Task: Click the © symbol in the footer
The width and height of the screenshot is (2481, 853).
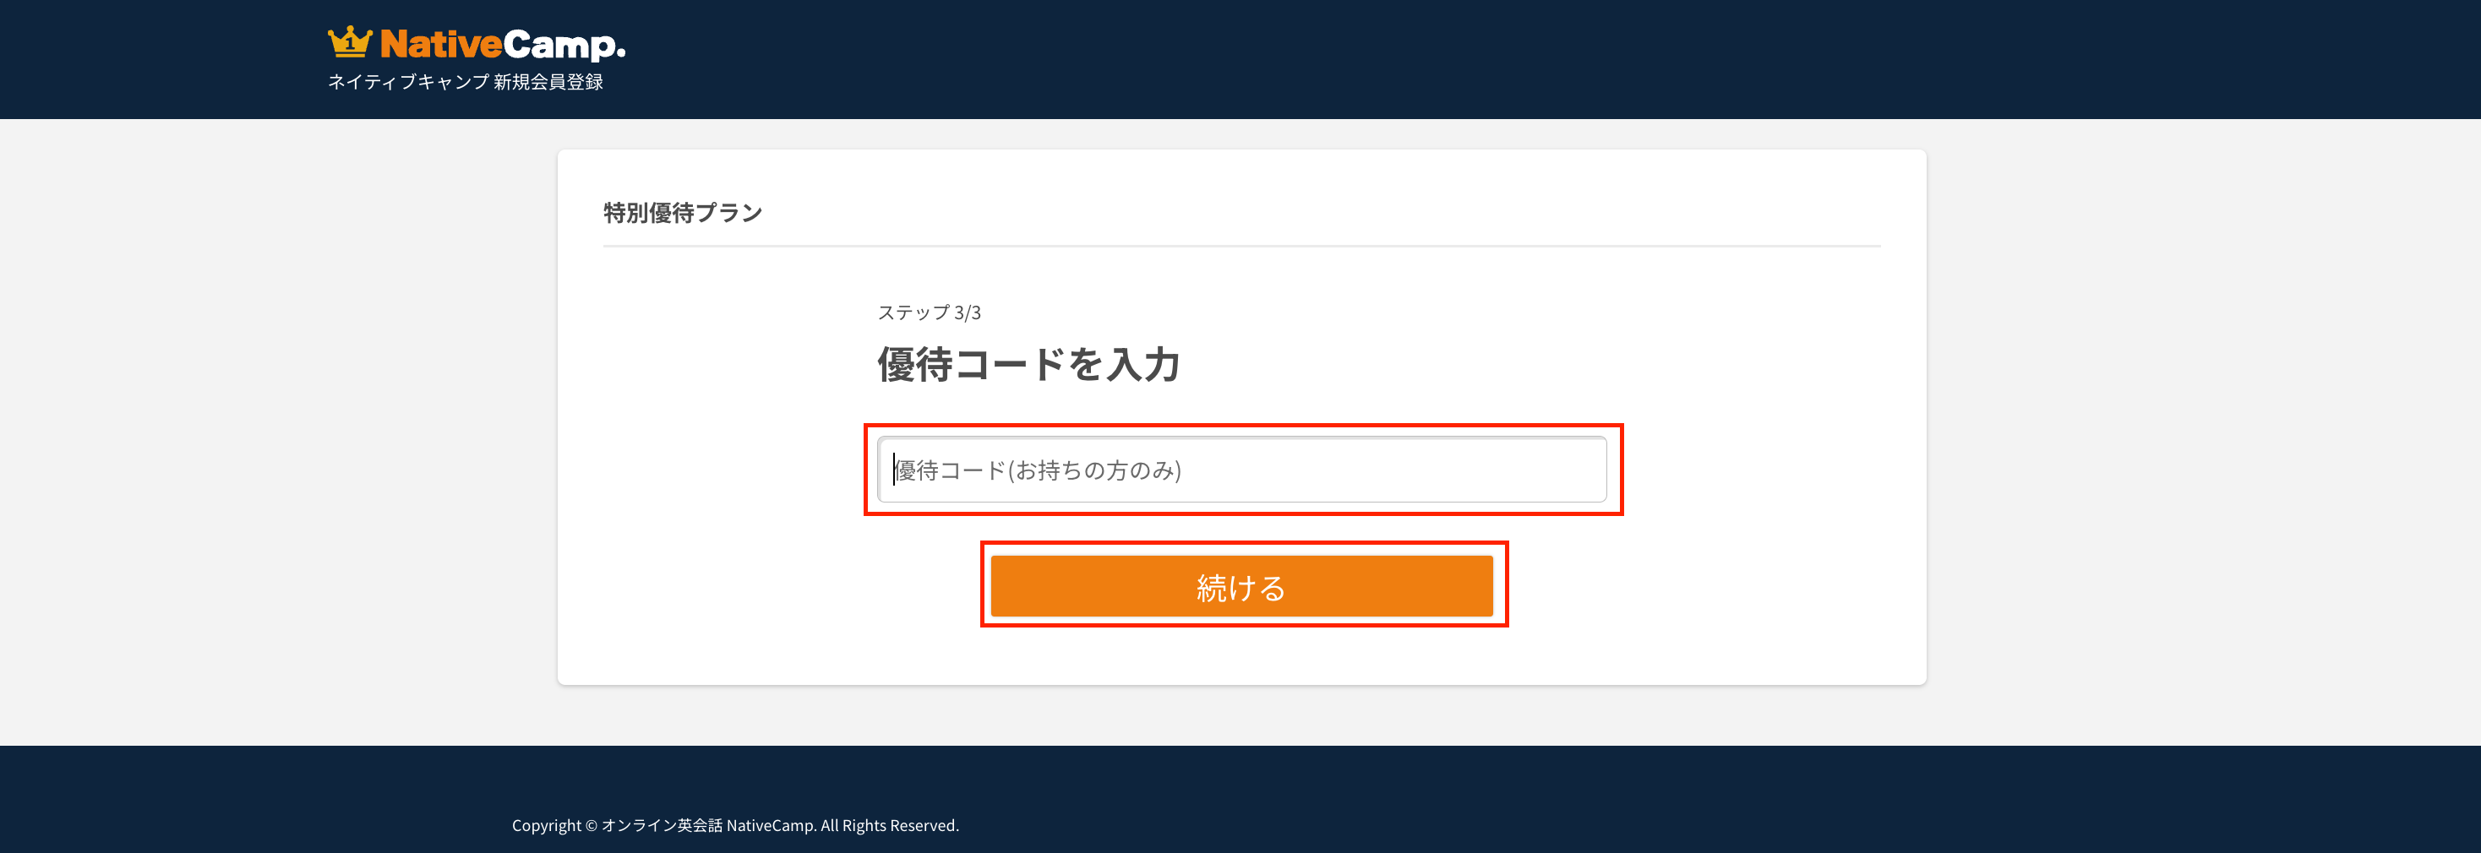Action: [592, 825]
